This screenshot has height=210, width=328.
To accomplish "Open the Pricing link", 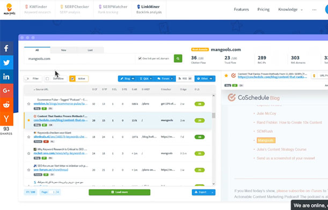I will (264, 10).
